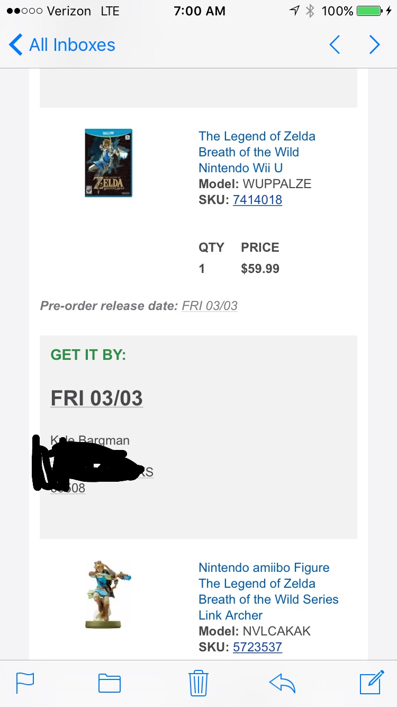
Task: Open Nintendo amiibo Figure Link Archer link
Action: click(268, 591)
